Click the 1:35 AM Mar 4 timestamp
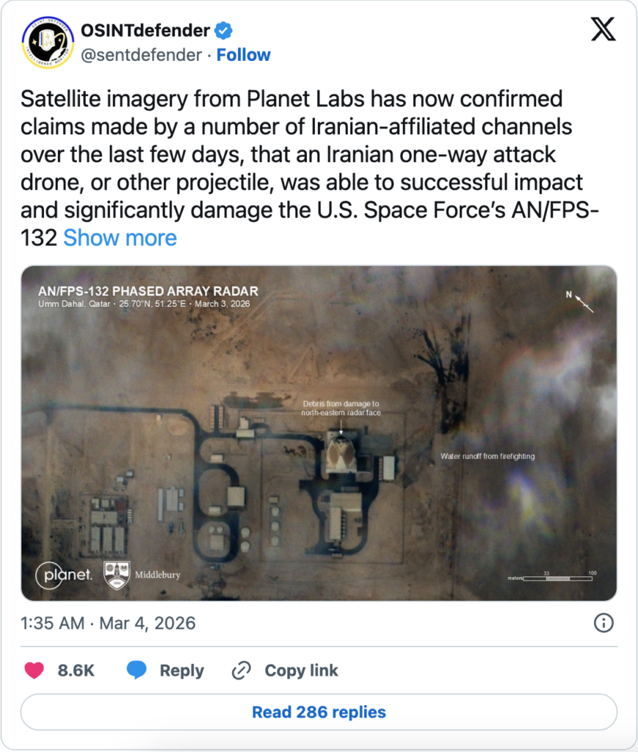638x752 pixels. coord(108,623)
